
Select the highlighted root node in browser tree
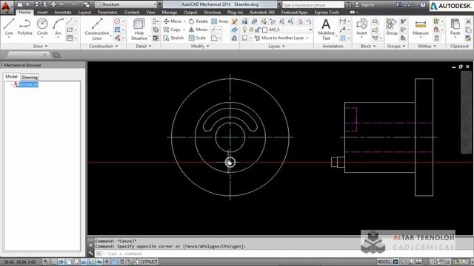(x=28, y=85)
